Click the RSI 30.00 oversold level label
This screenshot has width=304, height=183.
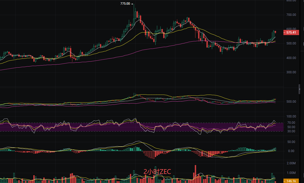[x=291, y=131]
